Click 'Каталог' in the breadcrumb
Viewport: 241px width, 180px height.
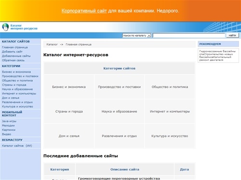[52, 45]
